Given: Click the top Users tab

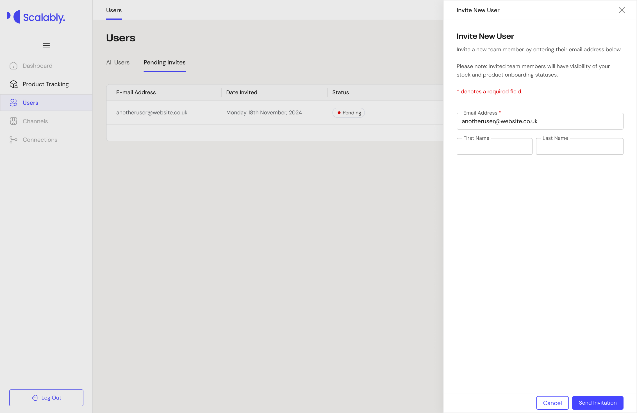Looking at the screenshot, I should click(x=114, y=10).
